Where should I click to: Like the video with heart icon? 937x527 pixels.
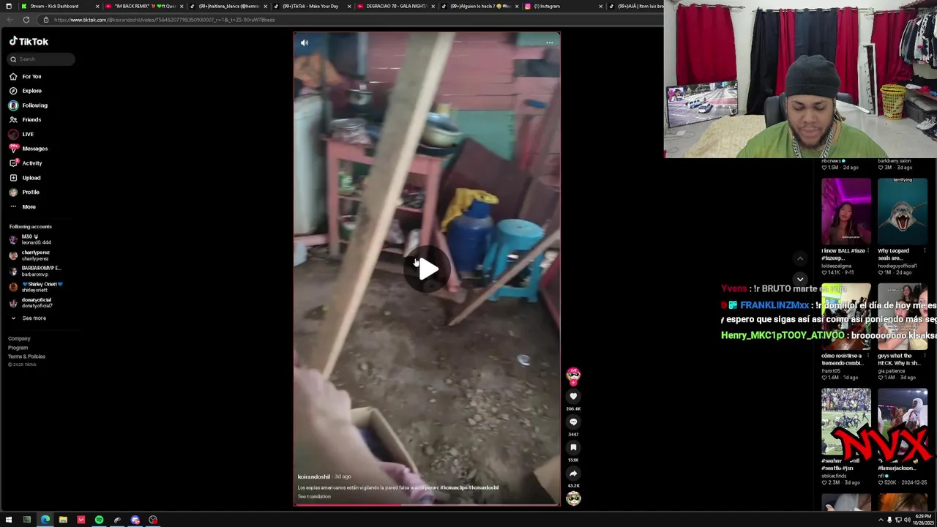pyautogui.click(x=573, y=396)
